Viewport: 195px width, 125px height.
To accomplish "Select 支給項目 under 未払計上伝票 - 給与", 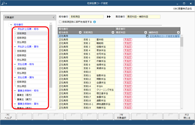I will pos(32,34).
